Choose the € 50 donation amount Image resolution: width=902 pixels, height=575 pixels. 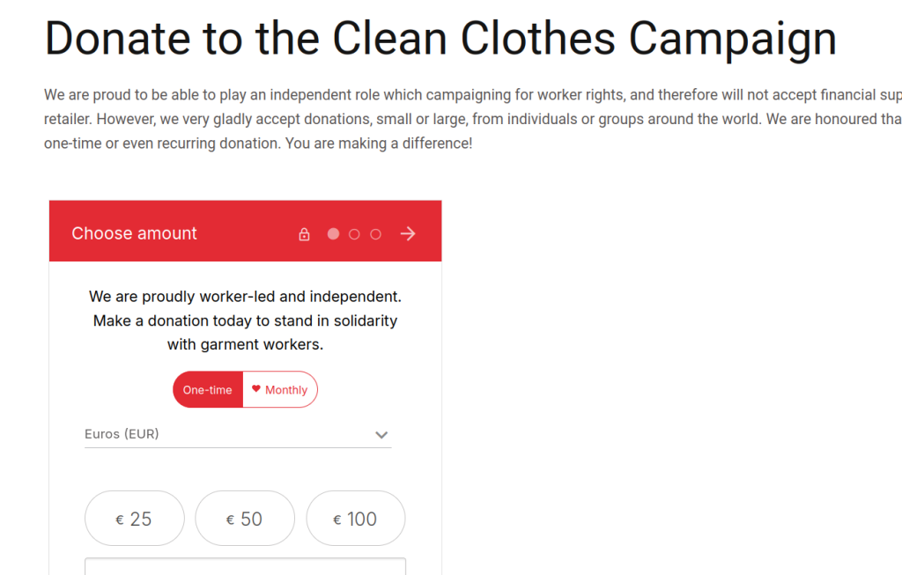point(245,519)
